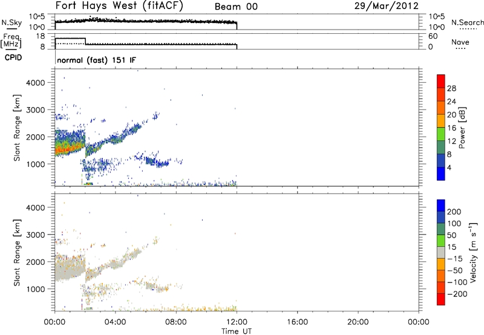Click the 'Slant Range [km]' label of velocity panel

tap(17, 253)
